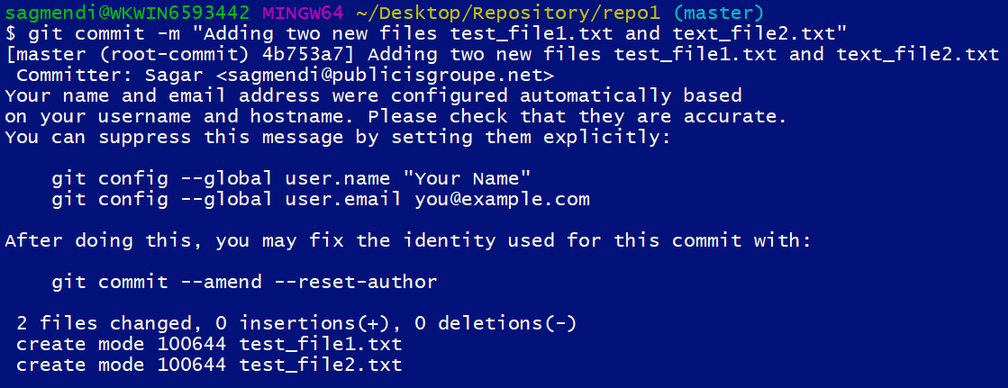Click the git config --global user.email line
Image resolution: width=1008 pixels, height=388 pixels.
321,199
